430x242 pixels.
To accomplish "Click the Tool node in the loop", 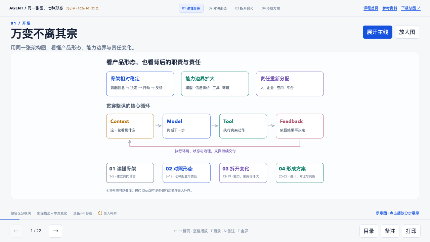I will tap(243, 126).
